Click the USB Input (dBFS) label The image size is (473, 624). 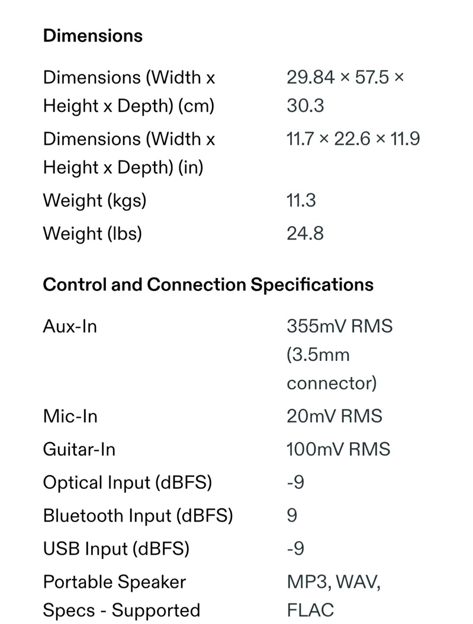116,548
